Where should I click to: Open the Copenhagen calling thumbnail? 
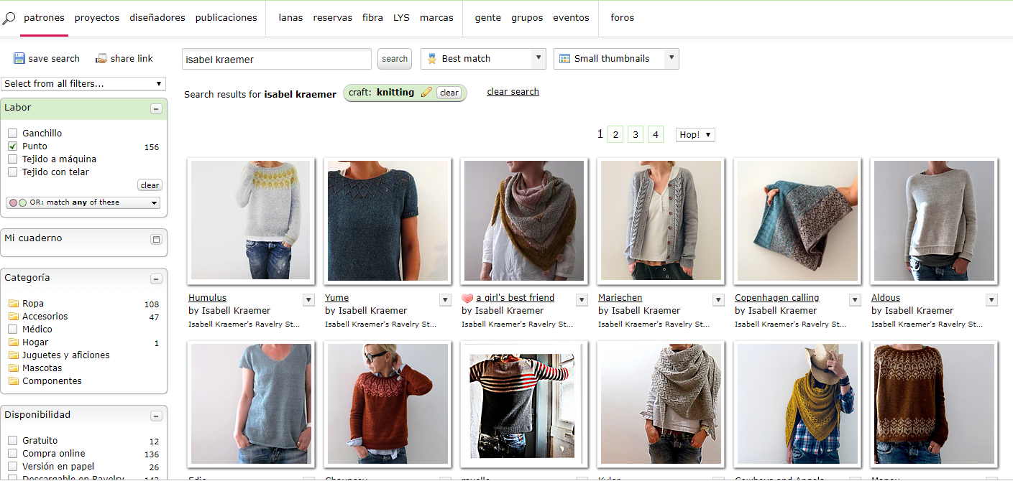[797, 221]
